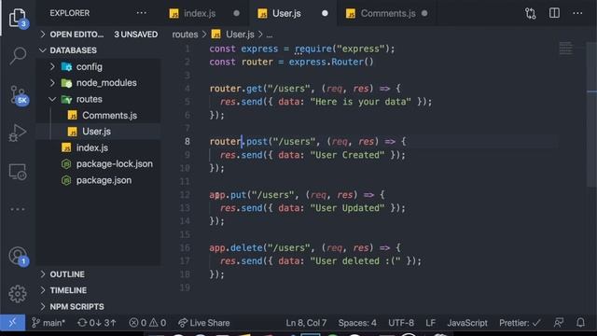Click the main* branch indicator
Image resolution: width=597 pixels, height=336 pixels.
coord(49,323)
